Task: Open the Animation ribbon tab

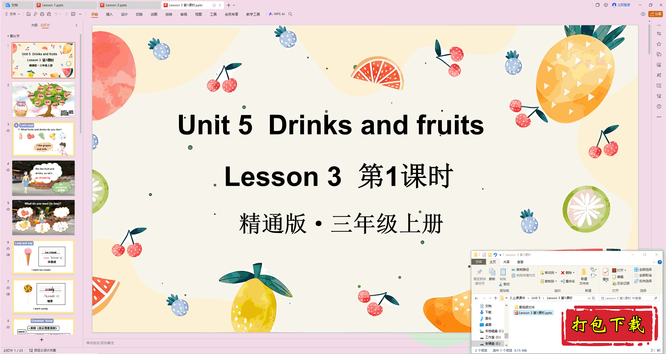Action: pos(154,14)
